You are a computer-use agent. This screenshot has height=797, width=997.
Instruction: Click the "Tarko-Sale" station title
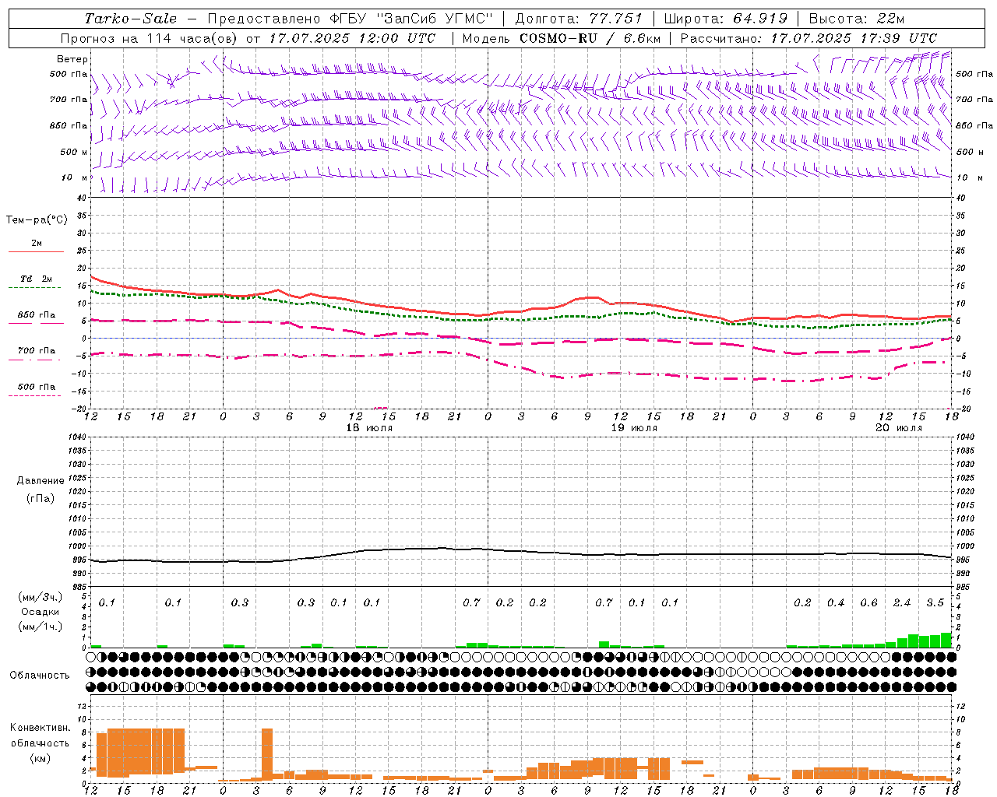(131, 19)
